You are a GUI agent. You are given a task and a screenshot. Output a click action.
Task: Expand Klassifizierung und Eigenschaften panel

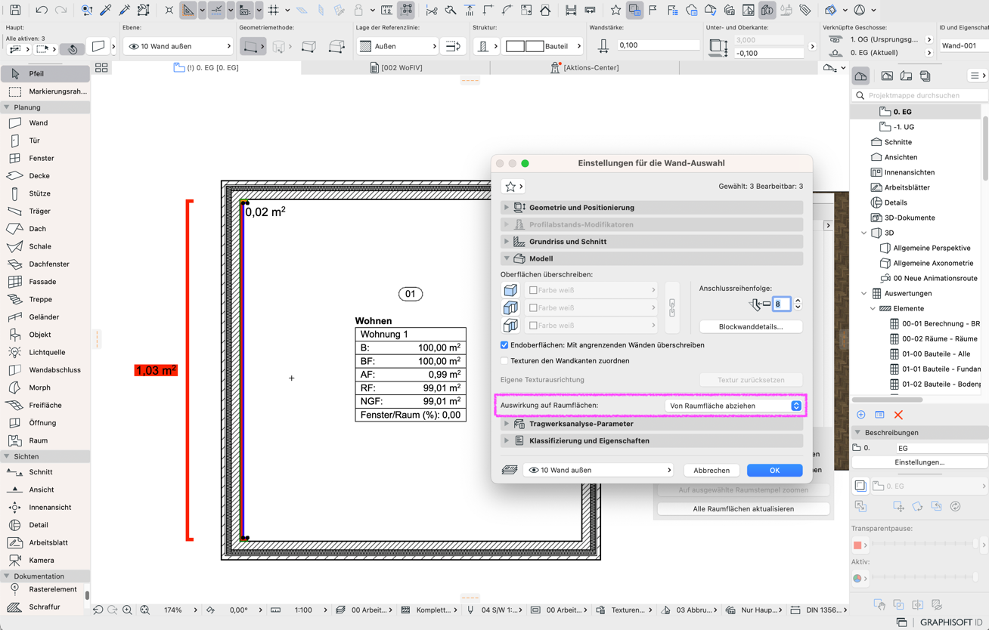[652, 440]
